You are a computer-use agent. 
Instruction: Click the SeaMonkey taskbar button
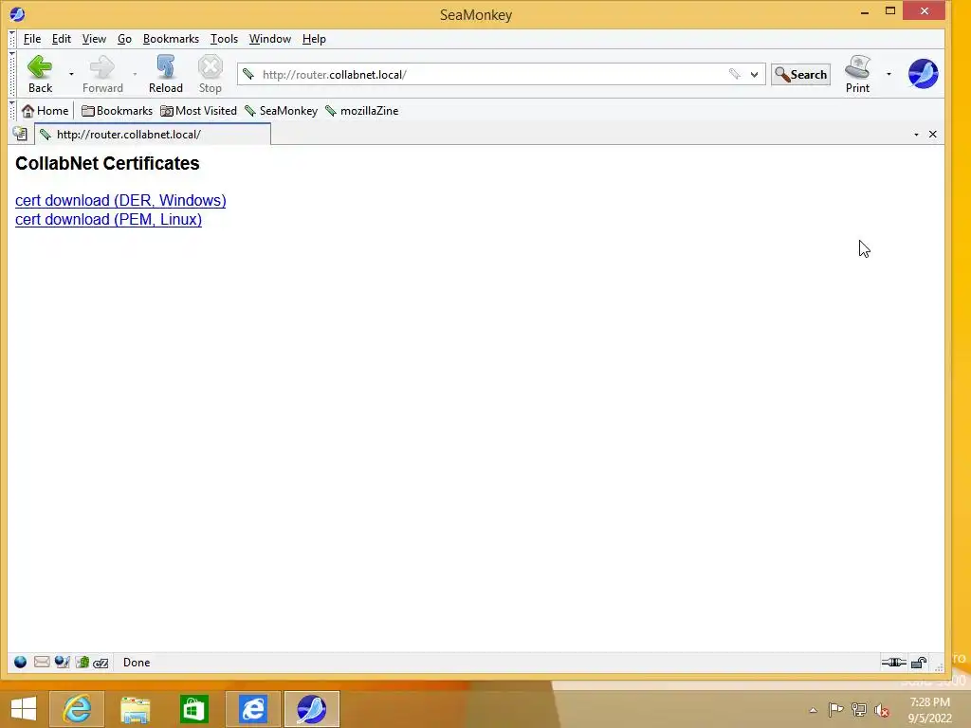point(311,709)
